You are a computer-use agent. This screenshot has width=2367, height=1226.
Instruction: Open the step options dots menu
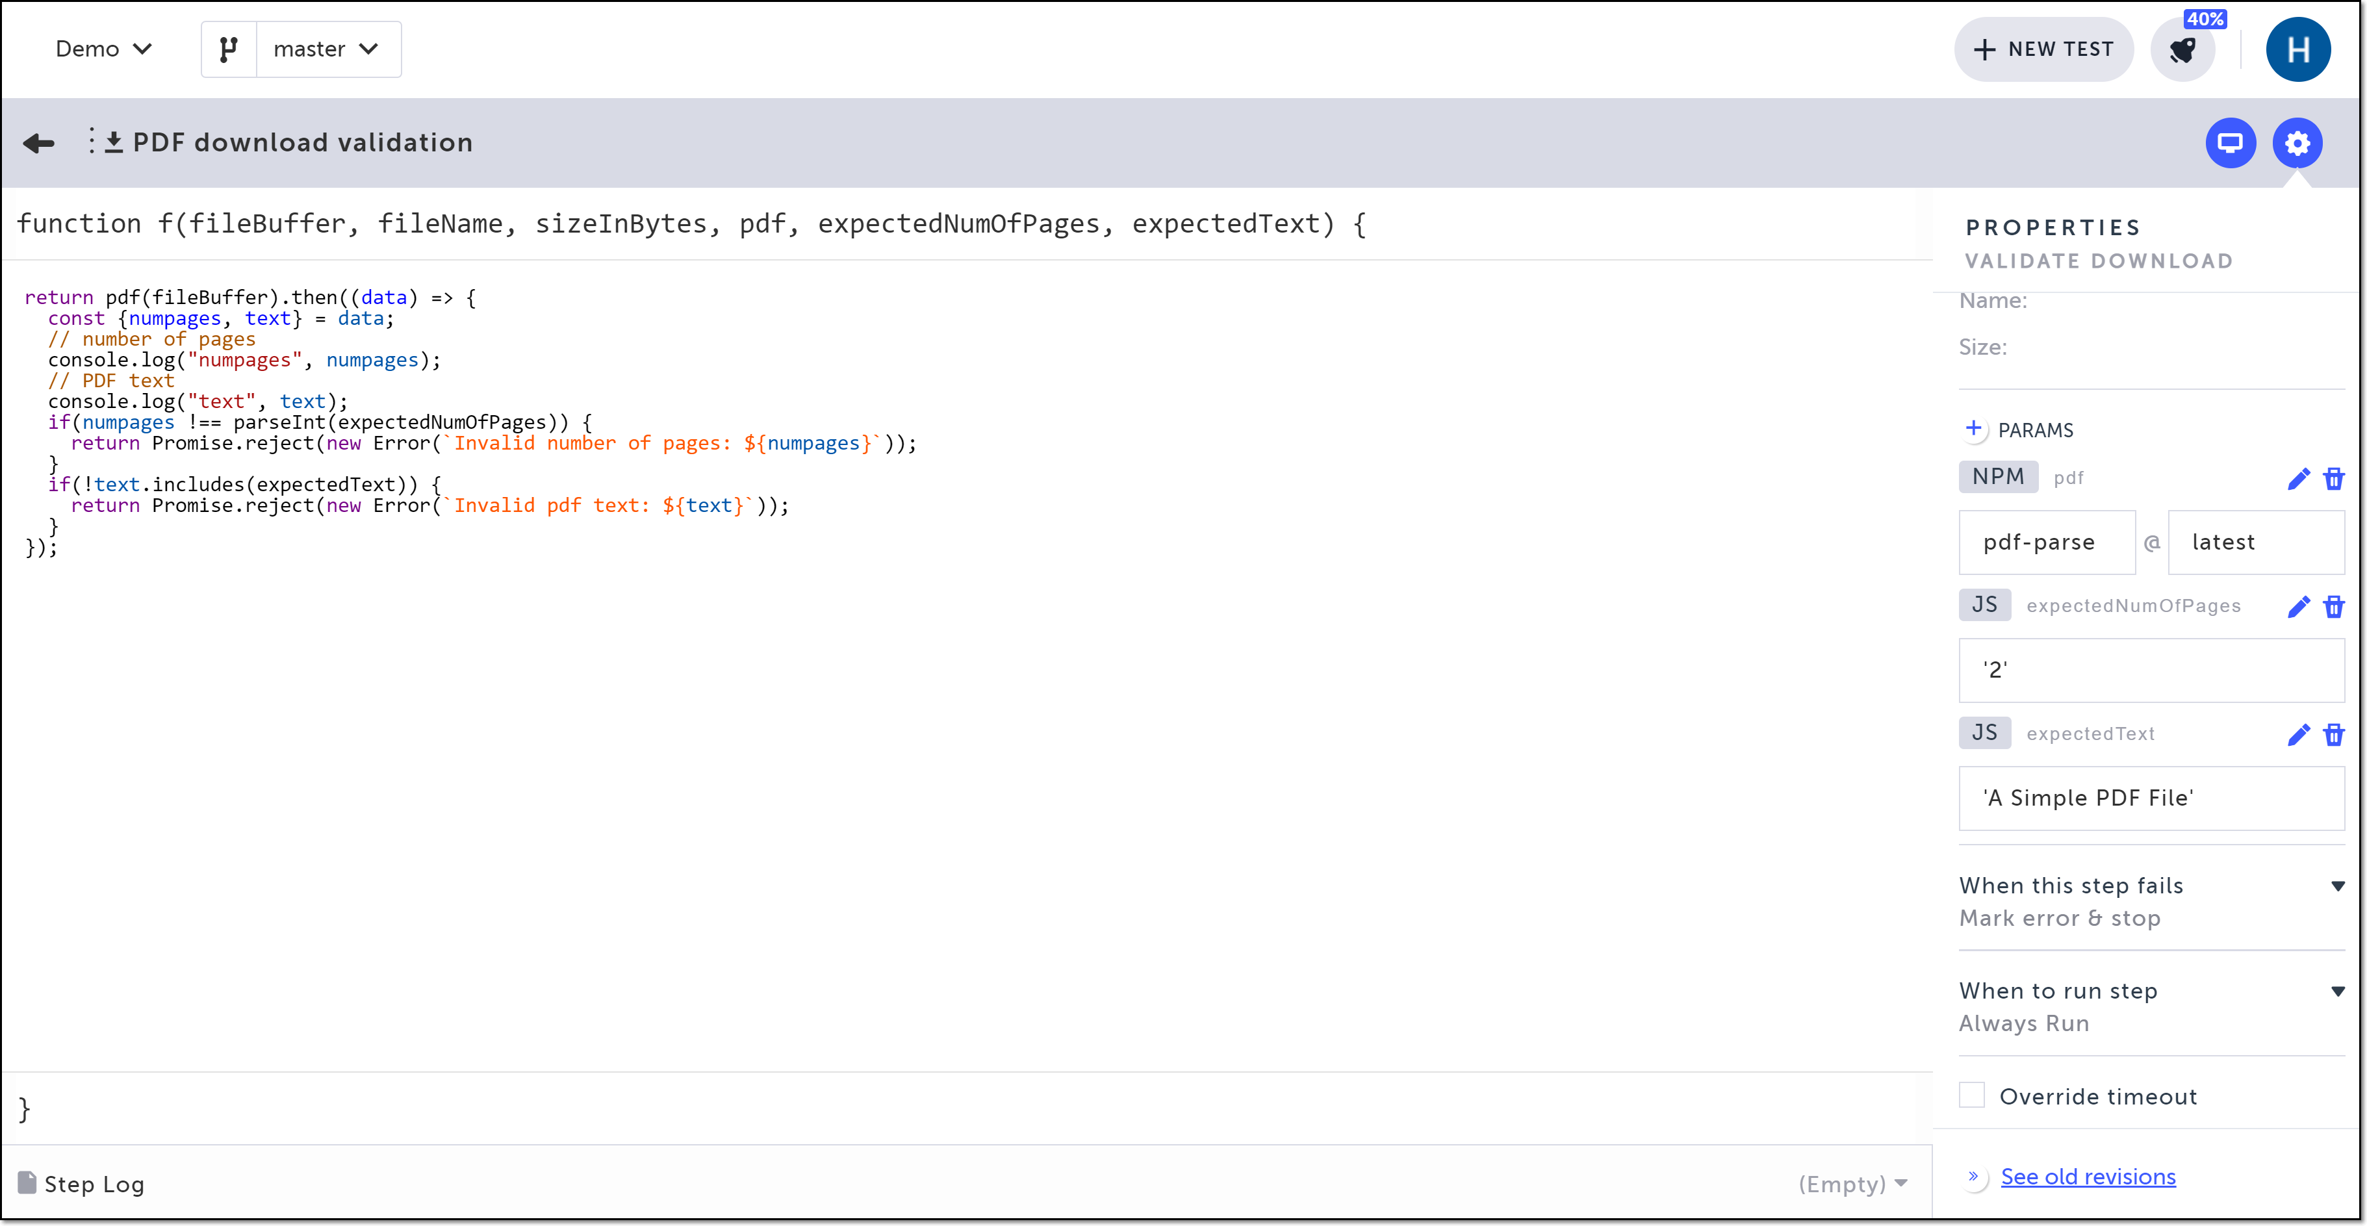point(91,142)
